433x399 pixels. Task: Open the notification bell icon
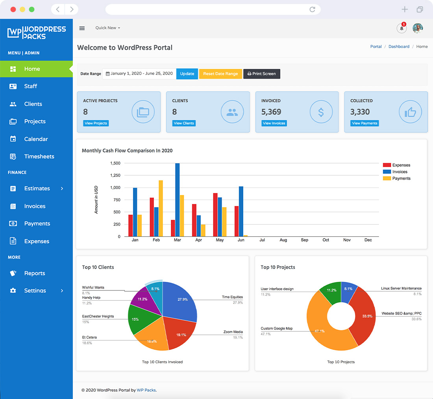(x=402, y=28)
